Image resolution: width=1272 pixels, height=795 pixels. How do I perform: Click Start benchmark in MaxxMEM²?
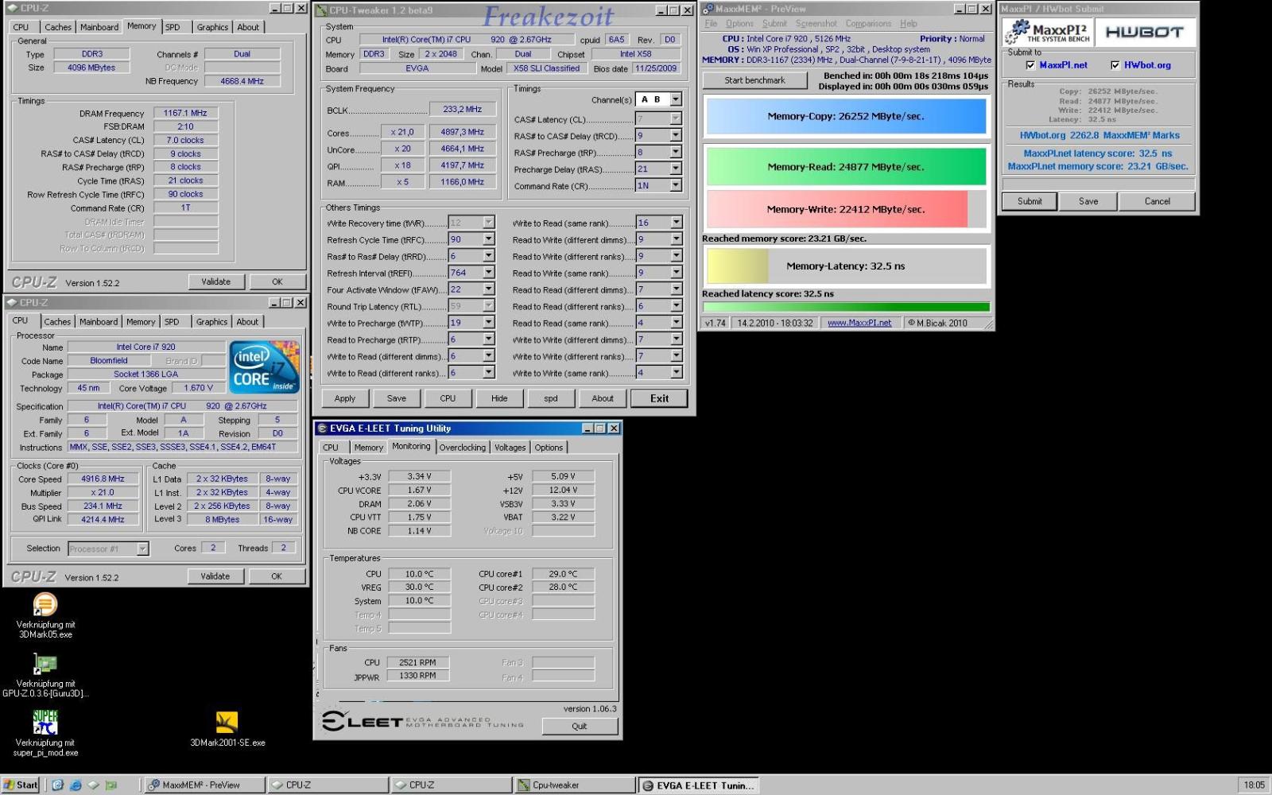[x=754, y=80]
